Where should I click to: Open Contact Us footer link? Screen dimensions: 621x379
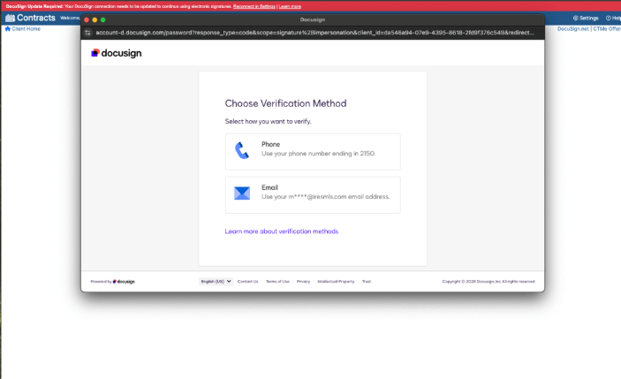pos(247,281)
